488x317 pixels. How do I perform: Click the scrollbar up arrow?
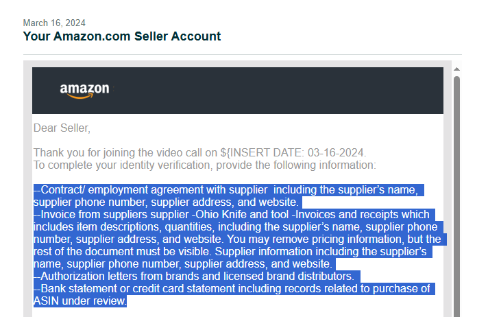pyautogui.click(x=456, y=69)
